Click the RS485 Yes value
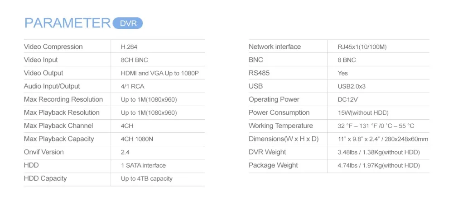This screenshot has height=219, width=453. click(x=342, y=73)
